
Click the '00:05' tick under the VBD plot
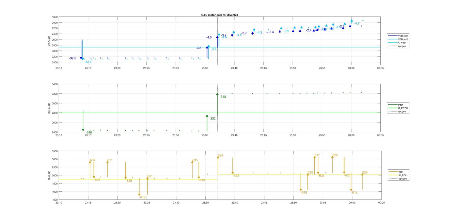coord(380,68)
